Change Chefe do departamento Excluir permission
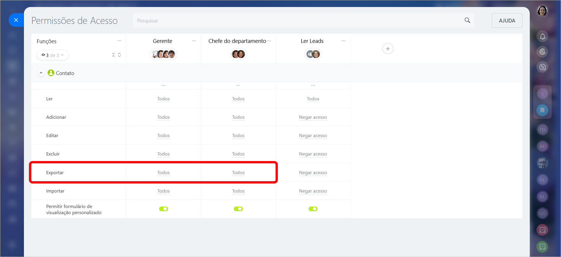This screenshot has height=257, width=561. click(x=238, y=154)
